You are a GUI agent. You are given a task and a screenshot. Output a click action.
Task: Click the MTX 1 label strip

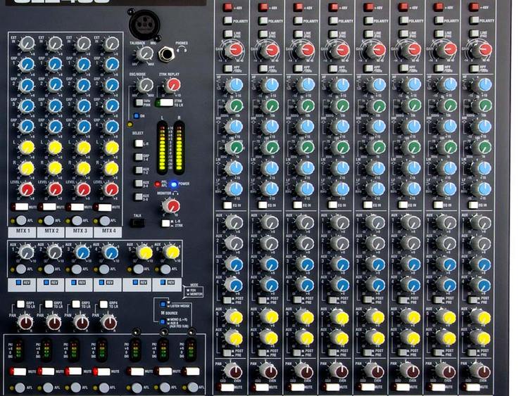coord(23,232)
